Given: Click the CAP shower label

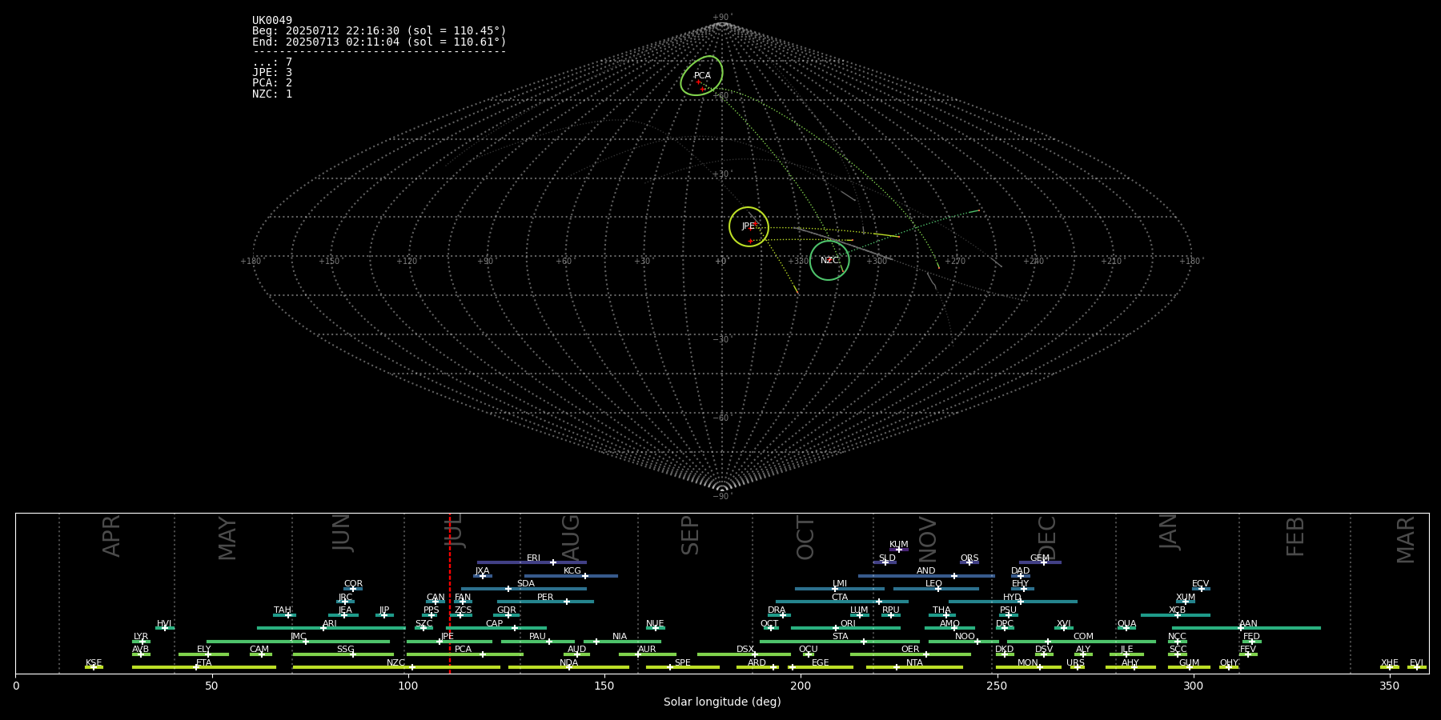Looking at the screenshot, I should (x=495, y=623).
